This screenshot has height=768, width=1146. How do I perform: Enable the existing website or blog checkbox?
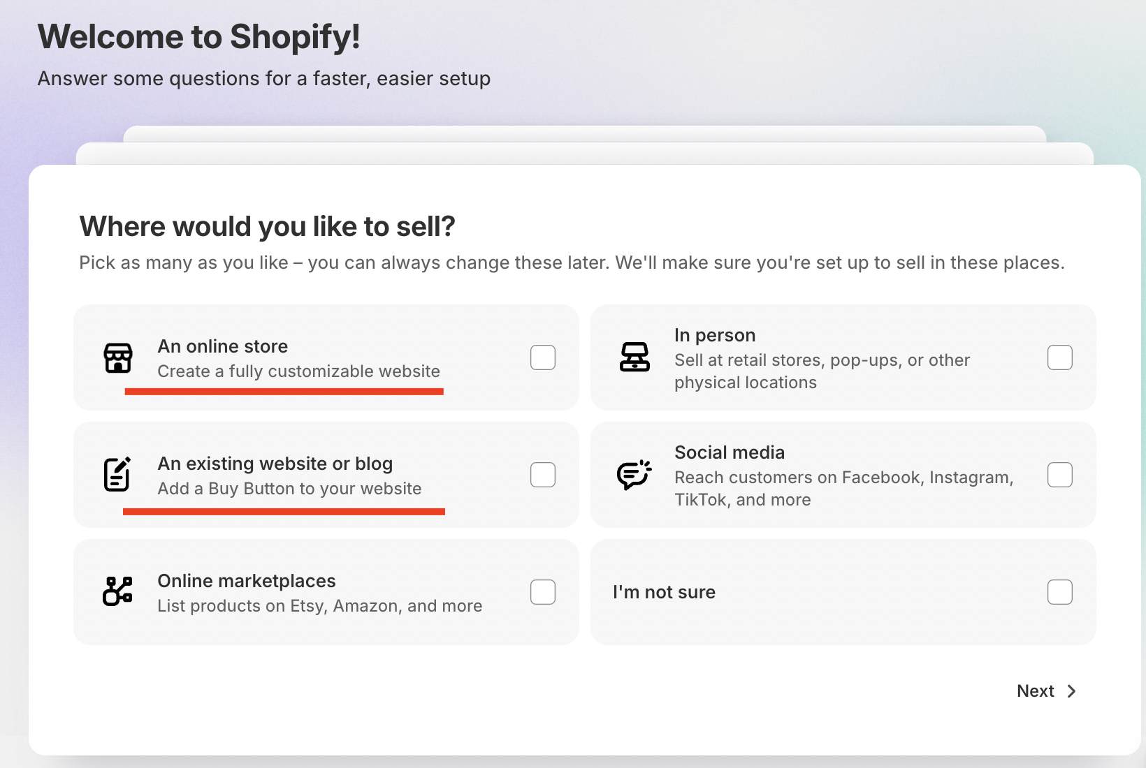click(x=543, y=475)
